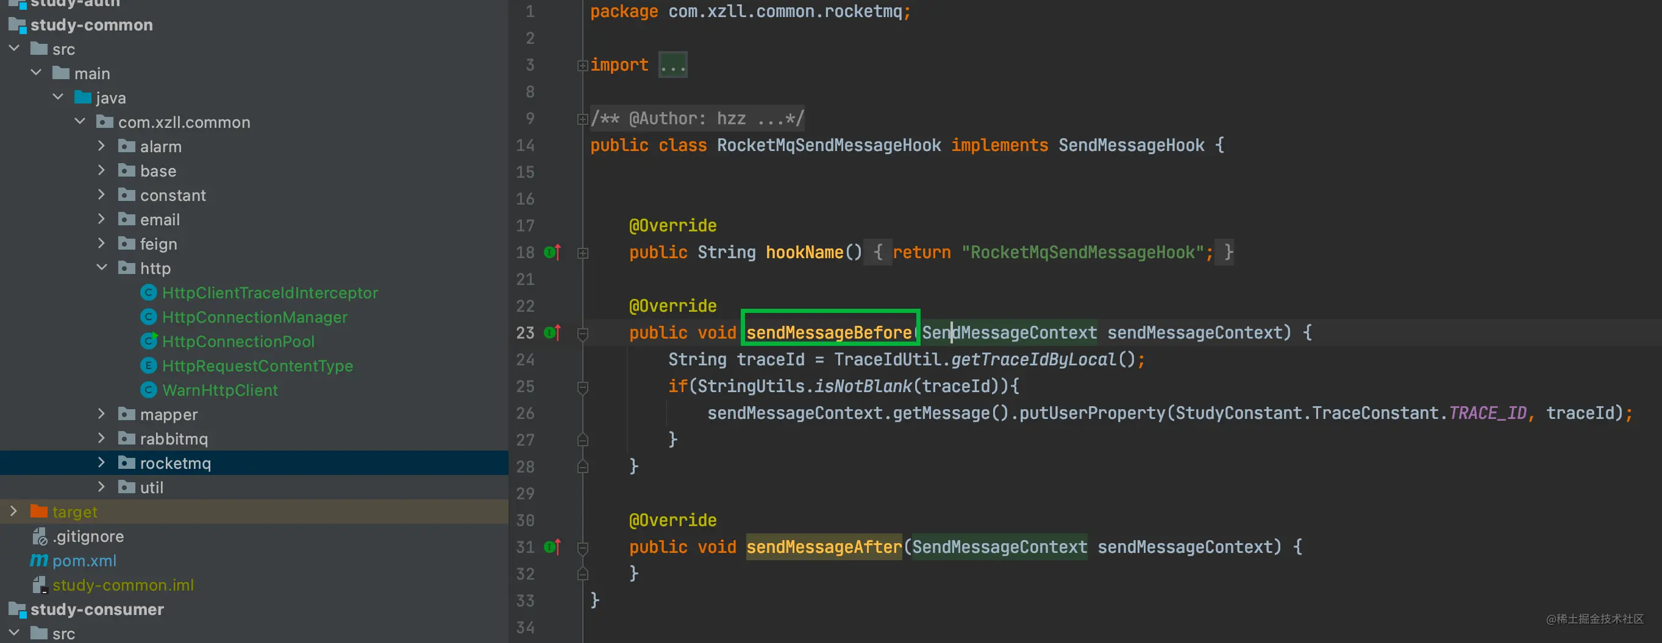Open the HttpClientTraceIdInterceptor class file
Viewport: 1662px width, 643px height.
(269, 292)
